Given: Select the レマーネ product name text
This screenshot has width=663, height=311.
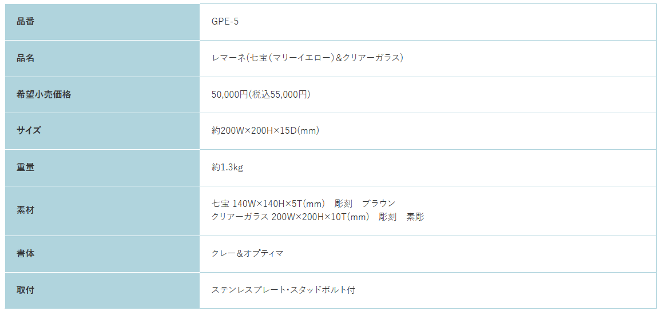Looking at the screenshot, I should pyautogui.click(x=307, y=58).
